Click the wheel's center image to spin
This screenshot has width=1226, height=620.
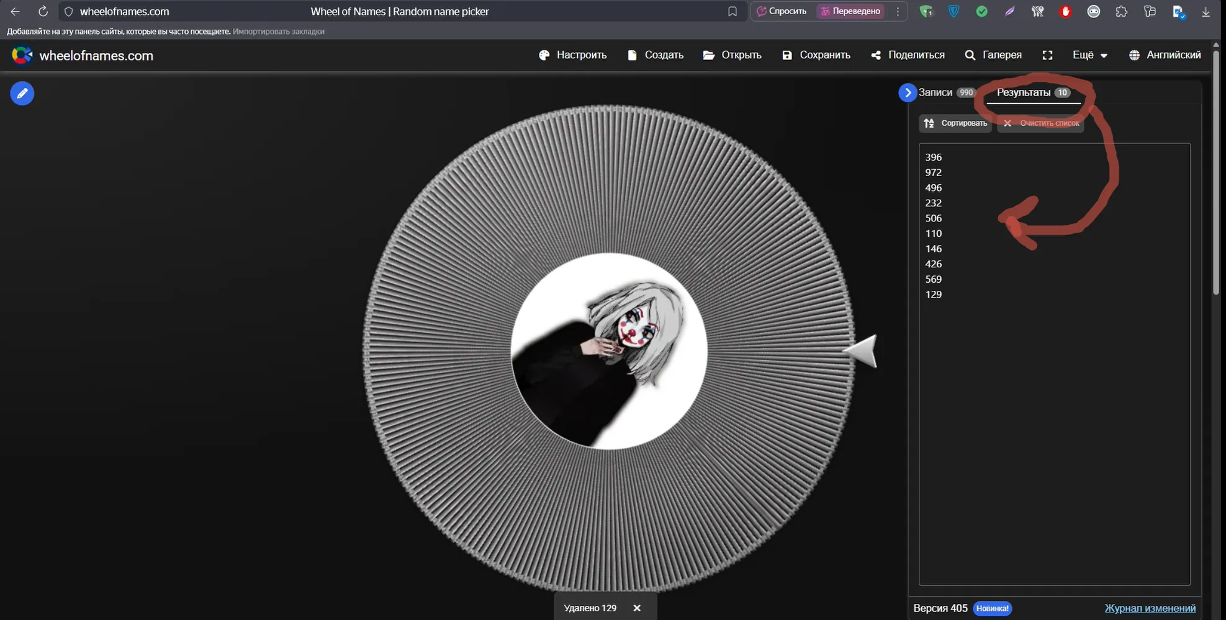(609, 351)
